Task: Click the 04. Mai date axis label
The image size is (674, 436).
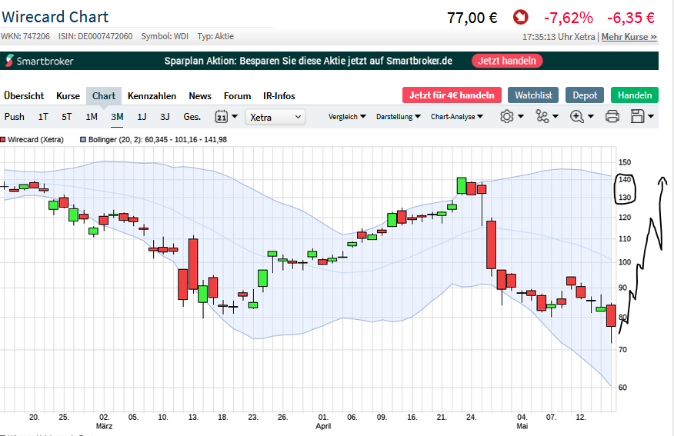Action: [522, 421]
